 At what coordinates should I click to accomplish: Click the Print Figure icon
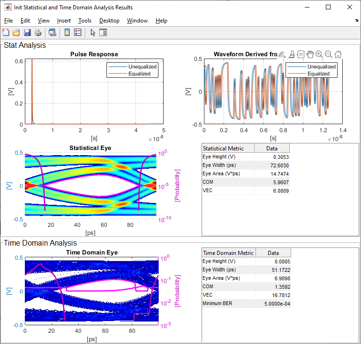[x=38, y=32]
